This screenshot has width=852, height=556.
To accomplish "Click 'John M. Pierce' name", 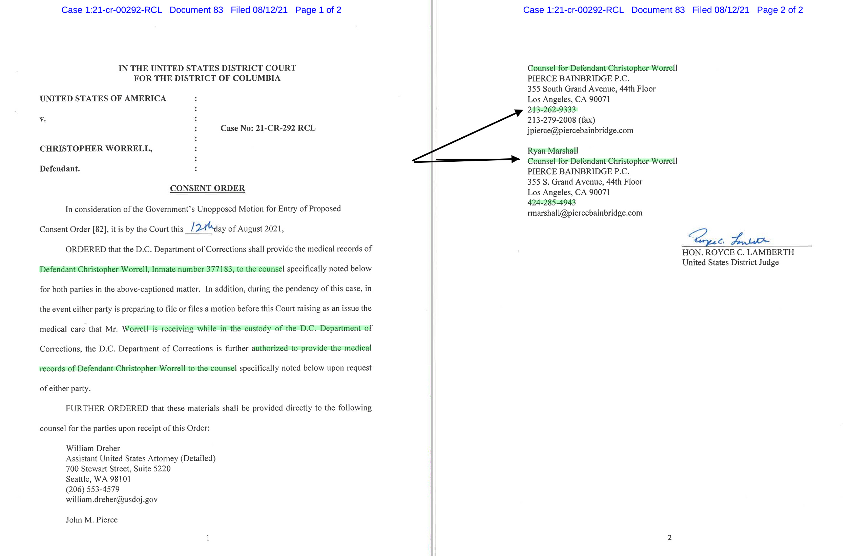I will tap(92, 520).
